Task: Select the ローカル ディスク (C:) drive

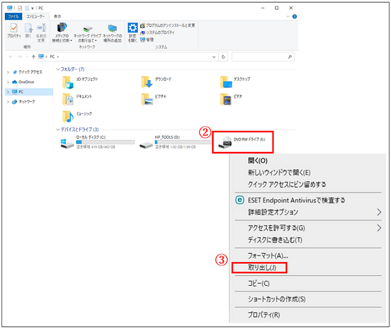Action: (68, 144)
